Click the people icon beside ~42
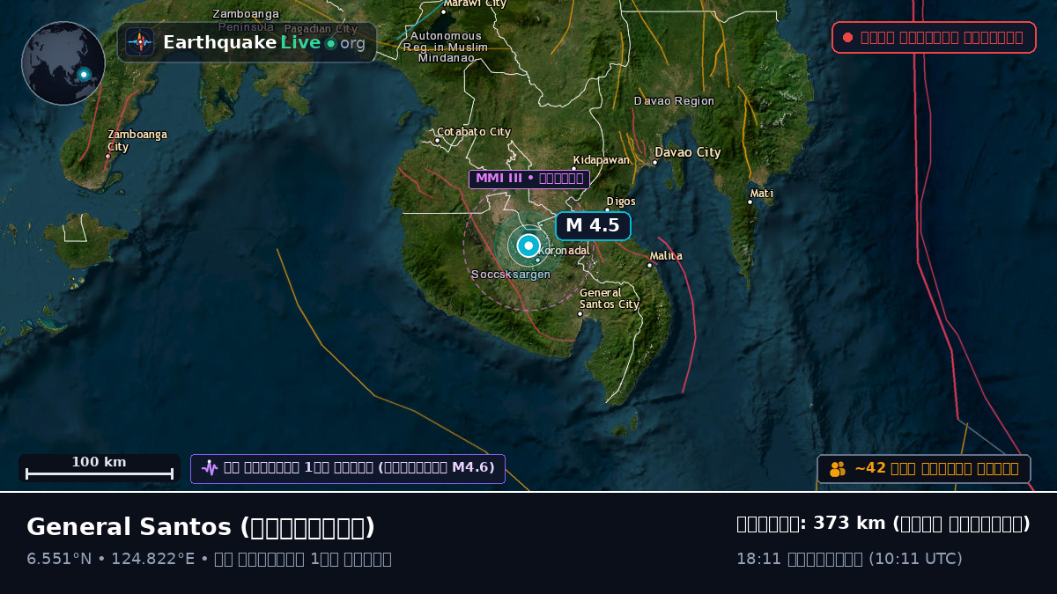This screenshot has width=1057, height=594. 838,469
